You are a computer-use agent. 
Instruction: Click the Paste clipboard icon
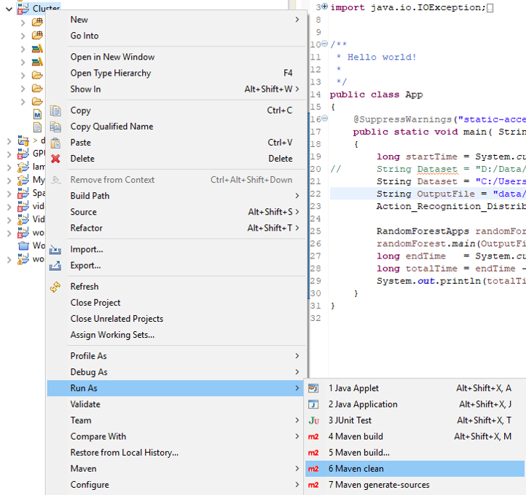click(x=55, y=143)
